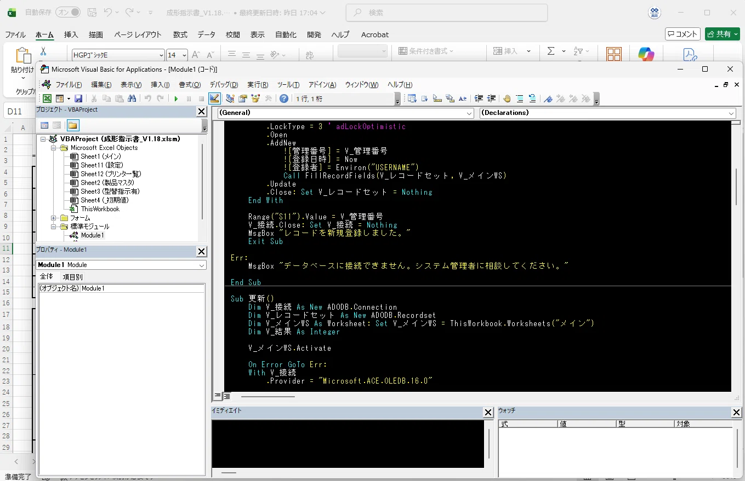745x481 pixels.
Task: Click the List Properties/Methods icon in Edit toolbar
Action: coord(412,98)
